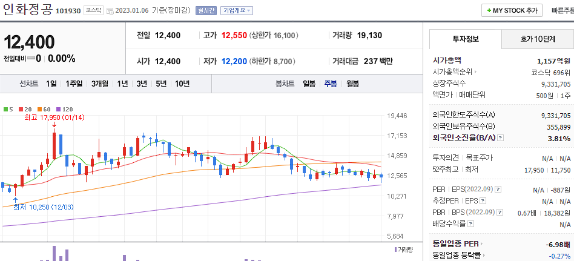The height and width of the screenshot is (261, 574).
Task: Open the 기업개요 dropdown
Action: pyautogui.click(x=237, y=11)
